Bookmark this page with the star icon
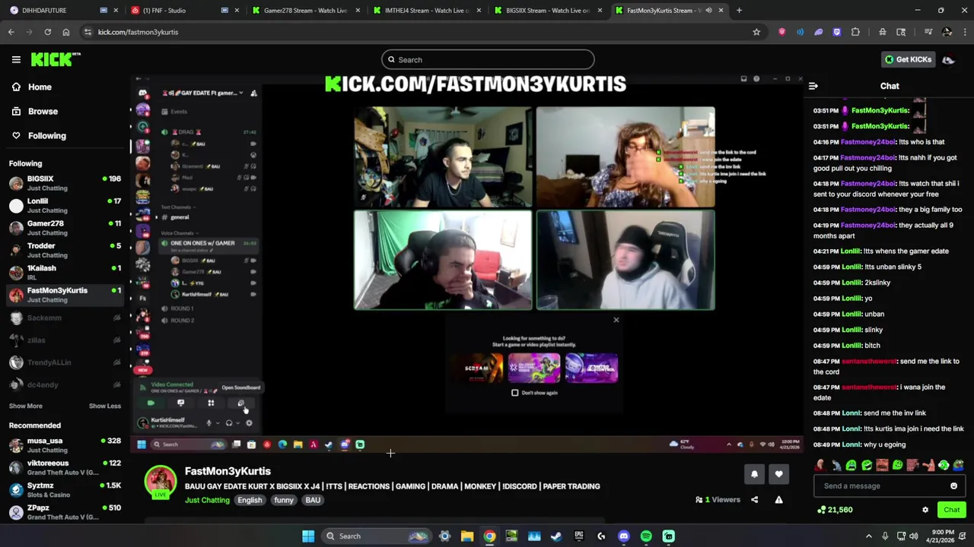Viewport: 974px width, 547px height. click(756, 32)
